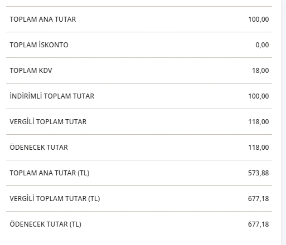Select the İNDİRİMLİ TOPLAM TUTAR label
The image size is (286, 245).
[52, 96]
